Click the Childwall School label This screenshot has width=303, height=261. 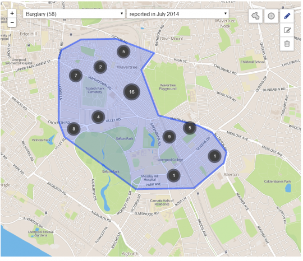(252, 62)
